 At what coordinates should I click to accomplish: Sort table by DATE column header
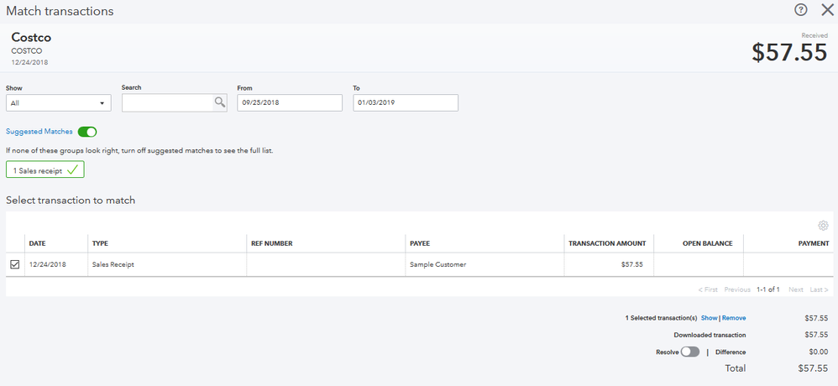click(38, 243)
